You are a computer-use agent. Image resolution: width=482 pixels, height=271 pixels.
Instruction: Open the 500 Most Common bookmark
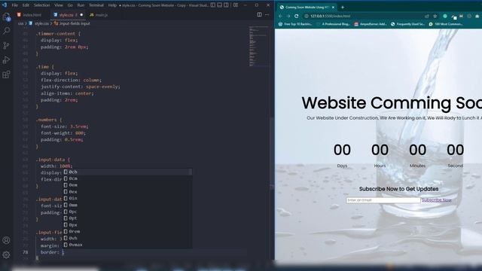click(446, 24)
